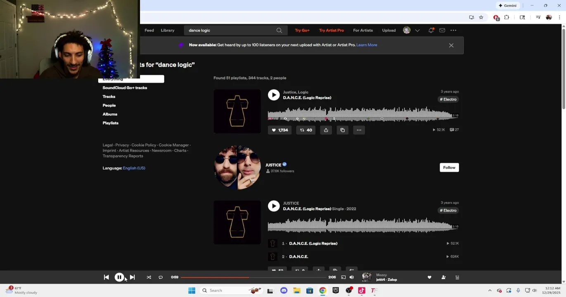Seek in the JUSTICE single waveform

tap(363, 226)
